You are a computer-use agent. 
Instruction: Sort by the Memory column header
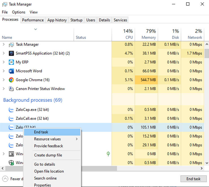tap(146, 34)
